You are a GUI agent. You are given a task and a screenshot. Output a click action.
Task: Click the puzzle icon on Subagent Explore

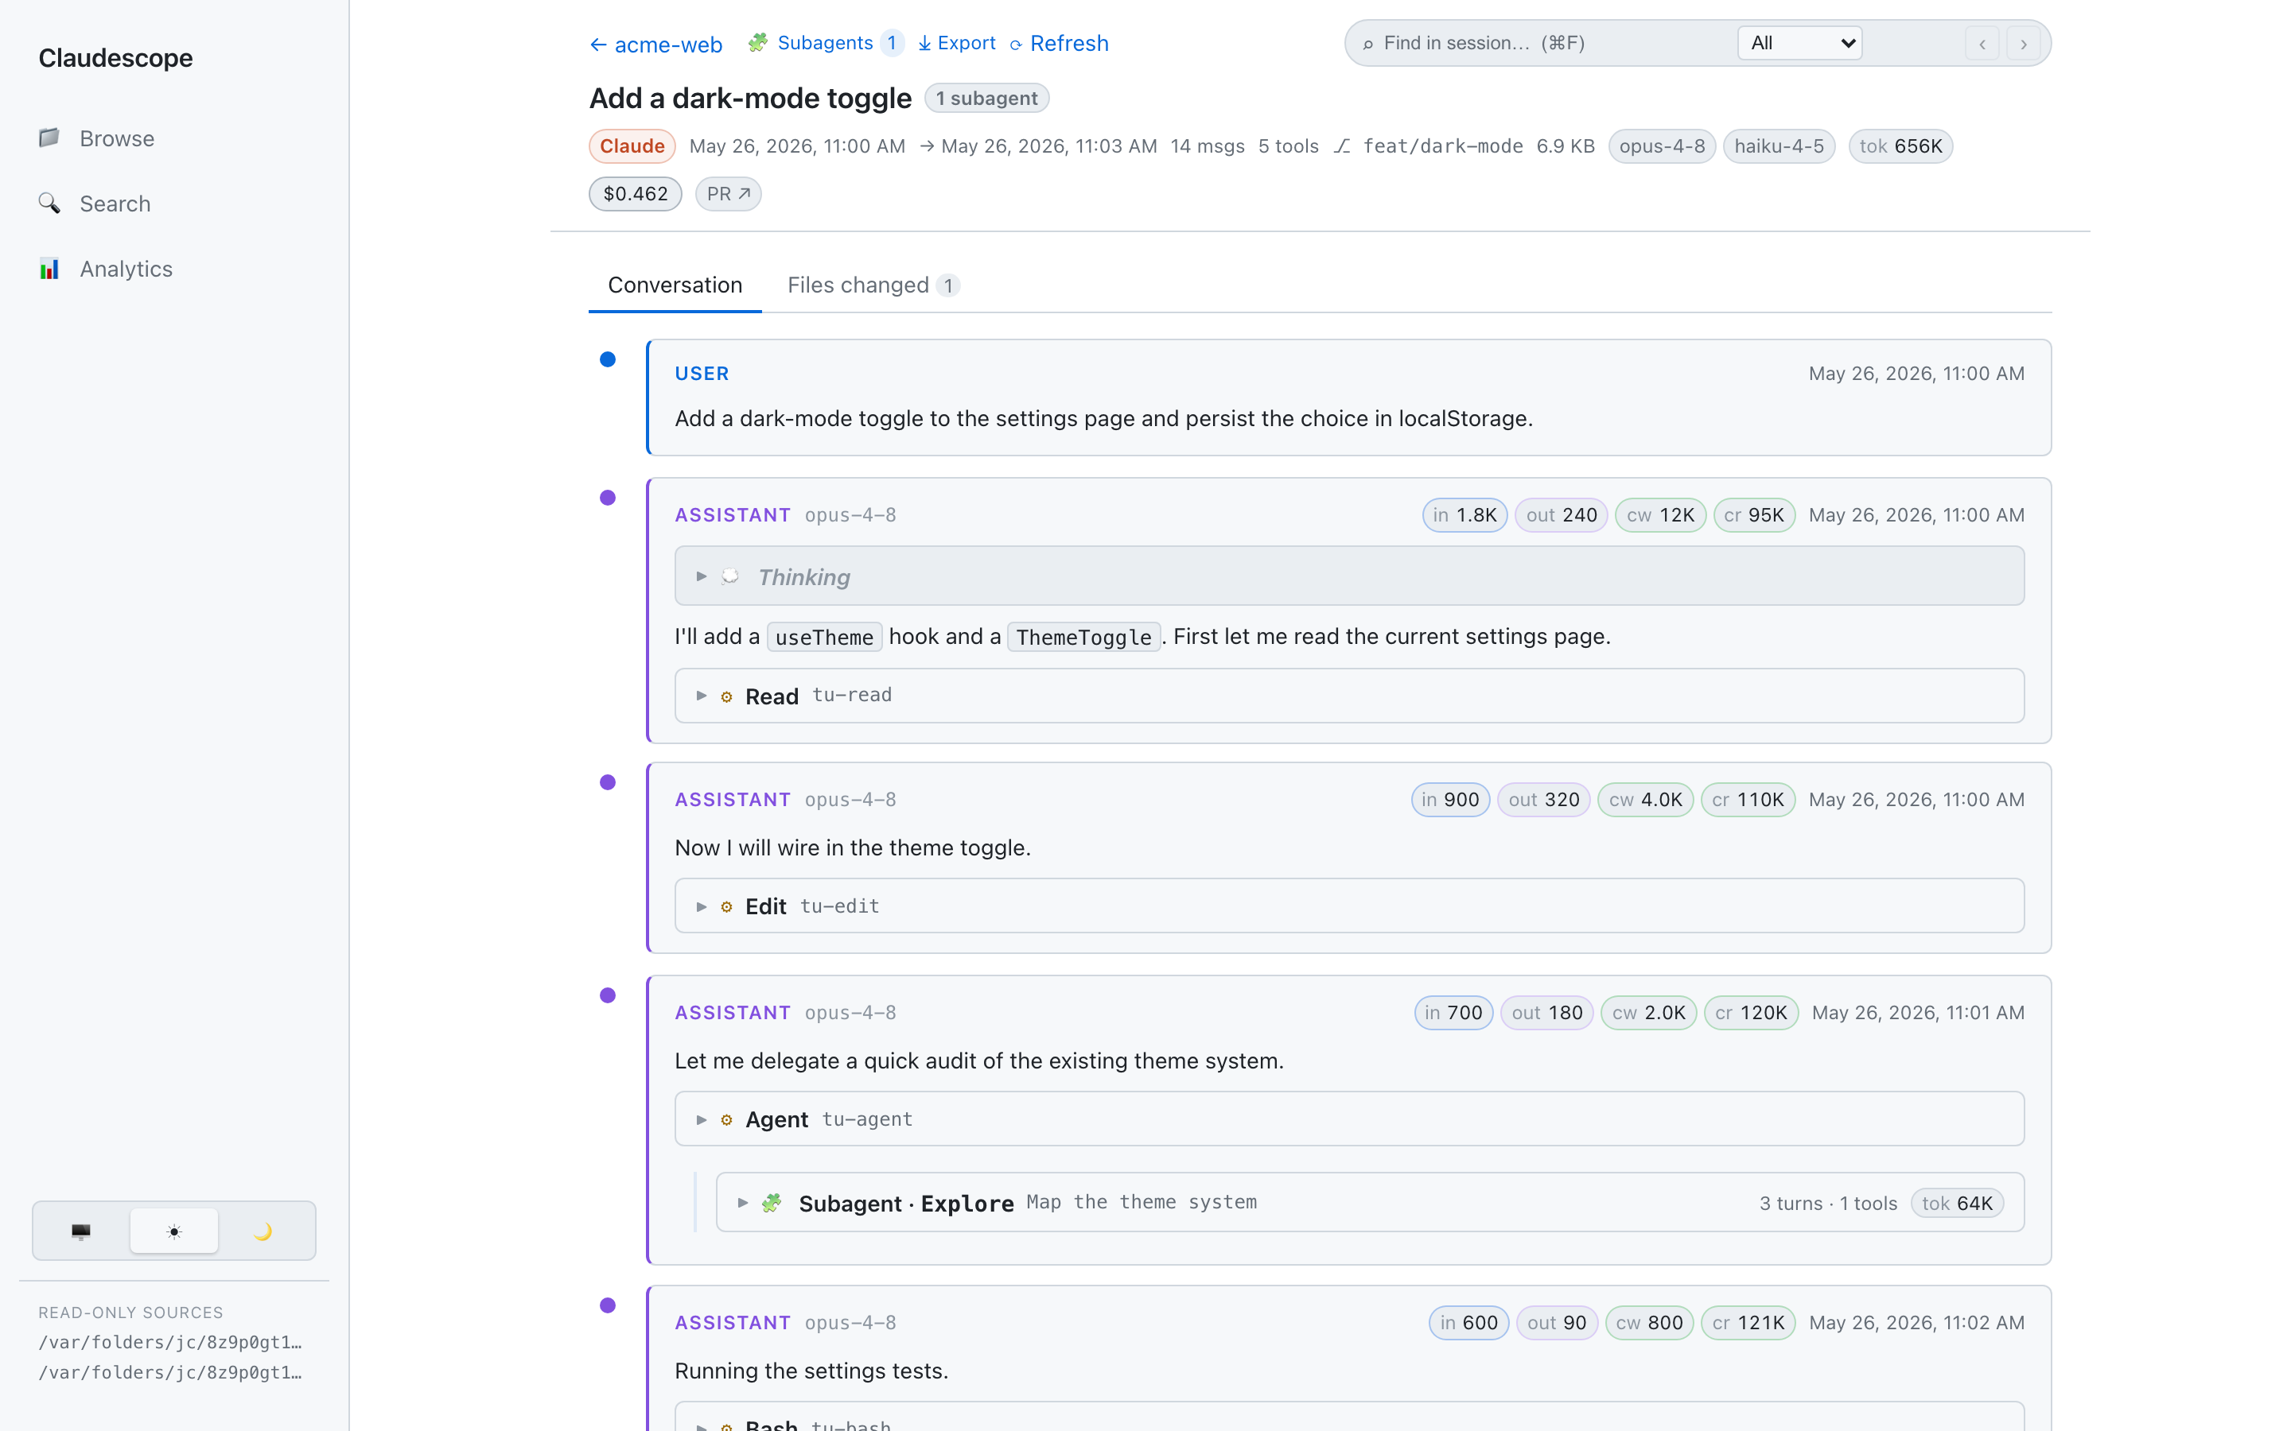pyautogui.click(x=772, y=1203)
